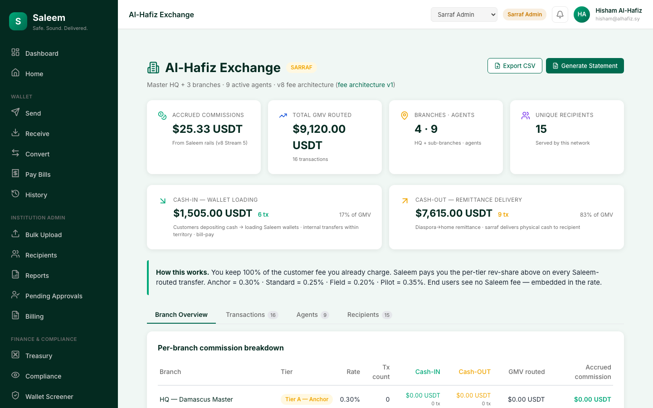Click the Send paper-plane icon
The width and height of the screenshot is (653, 408).
click(x=15, y=112)
